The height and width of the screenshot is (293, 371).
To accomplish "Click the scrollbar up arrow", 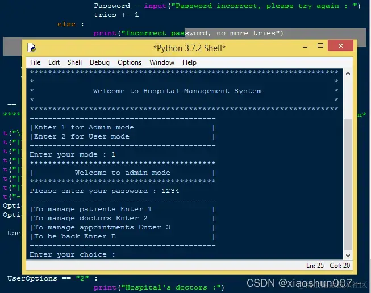I will pos(348,74).
